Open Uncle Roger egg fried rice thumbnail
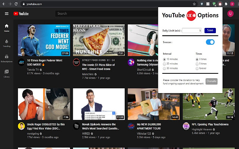 pyautogui.click(x=44, y=104)
